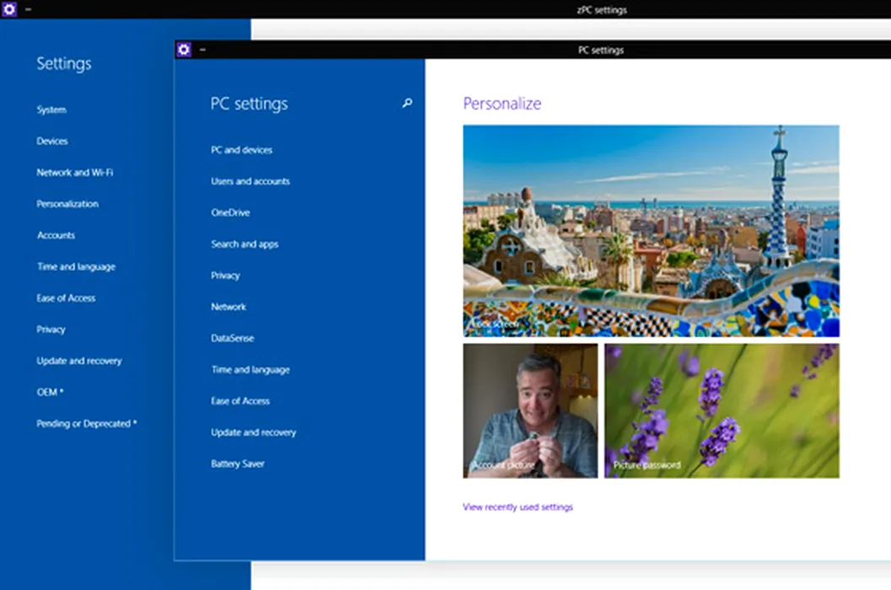Minimize the PC settings window

202,50
